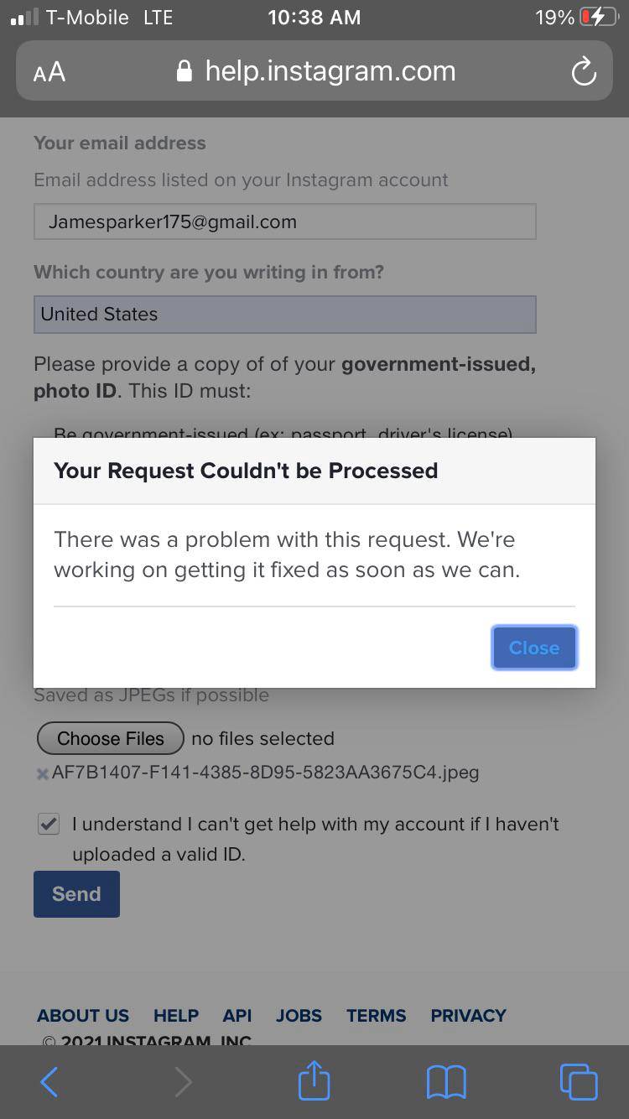Open the Safari Share sheet
The width and height of the screenshot is (629, 1119).
(314, 1081)
